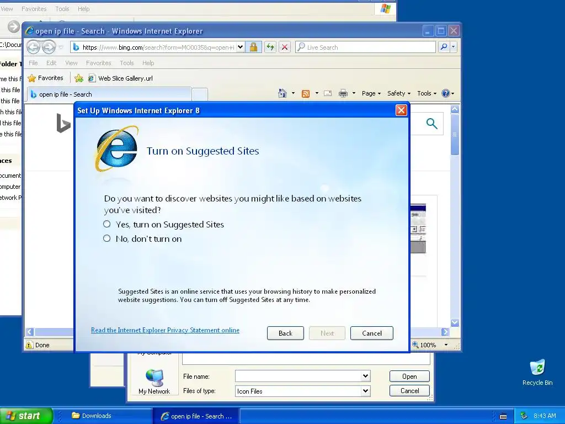
Task: Click the Windows start button
Action: (x=26, y=416)
